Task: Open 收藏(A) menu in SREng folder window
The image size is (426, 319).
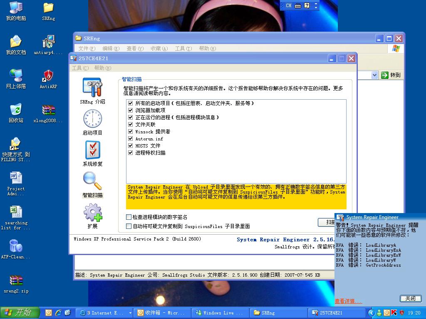Action: click(159, 49)
